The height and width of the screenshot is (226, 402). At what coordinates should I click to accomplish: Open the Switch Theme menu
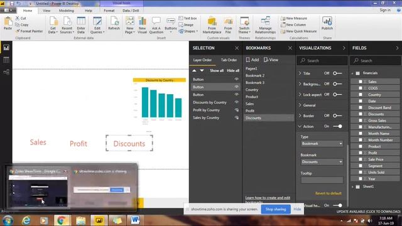[x=244, y=25]
